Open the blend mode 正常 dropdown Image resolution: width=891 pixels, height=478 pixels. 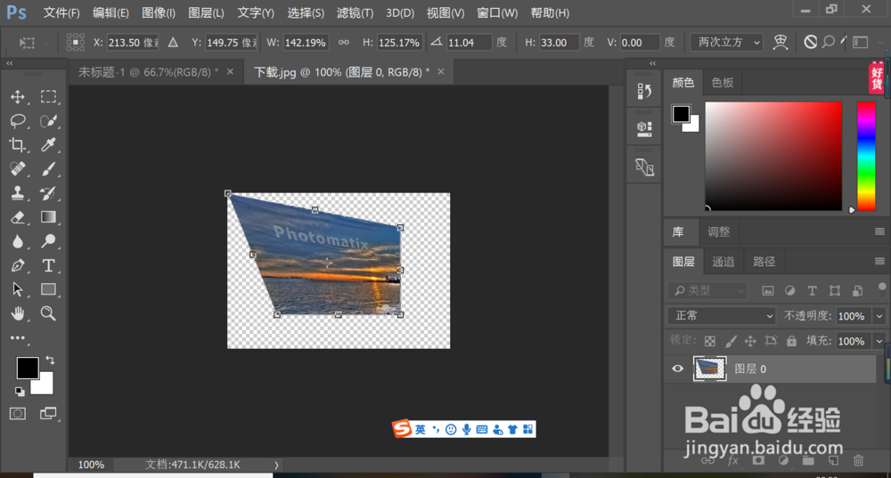[722, 316]
